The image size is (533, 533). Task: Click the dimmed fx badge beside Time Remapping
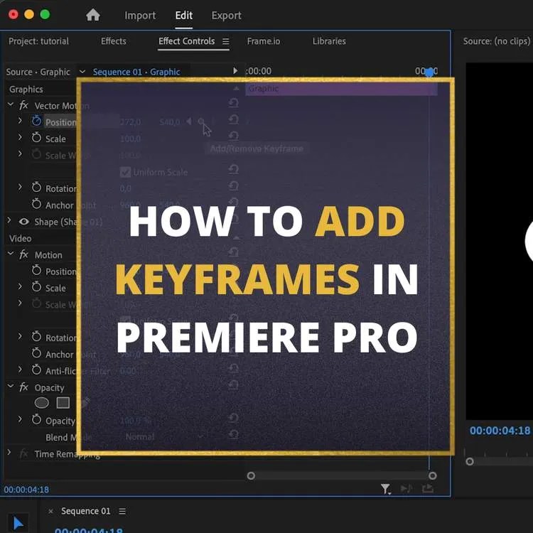point(23,453)
